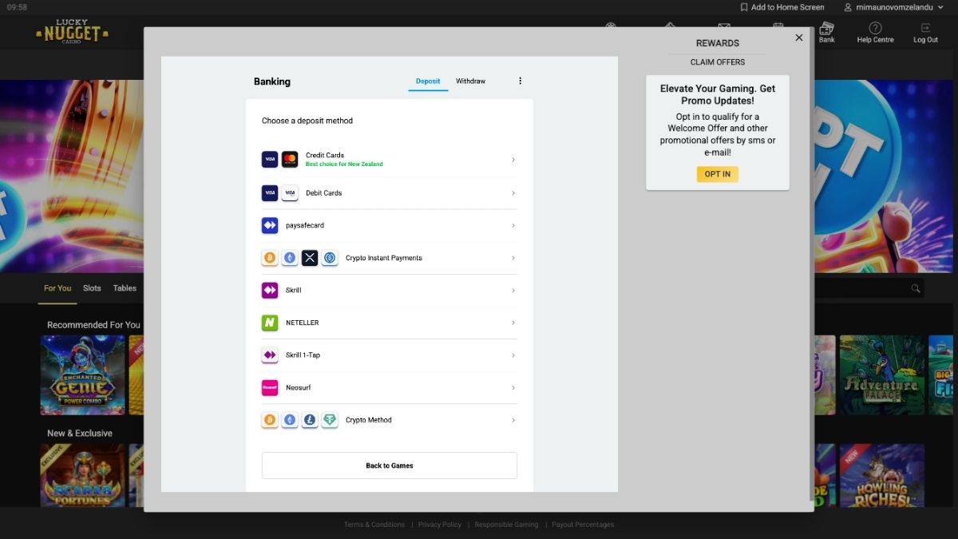Close the banking rewards dialog
The height and width of the screenshot is (539, 958).
799,38
